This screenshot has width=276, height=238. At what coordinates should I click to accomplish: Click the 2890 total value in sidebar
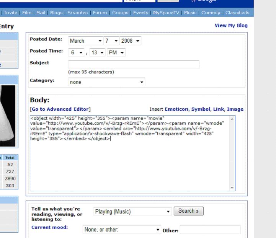(10, 179)
